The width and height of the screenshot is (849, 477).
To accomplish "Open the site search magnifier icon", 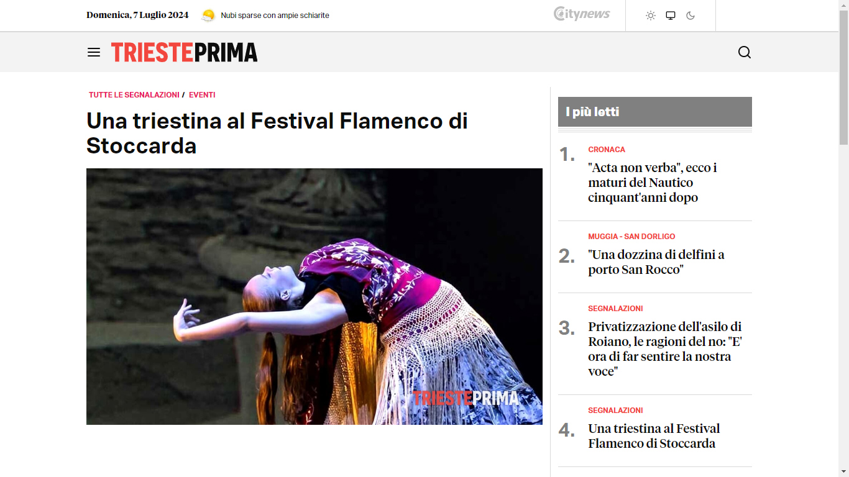I will [745, 52].
